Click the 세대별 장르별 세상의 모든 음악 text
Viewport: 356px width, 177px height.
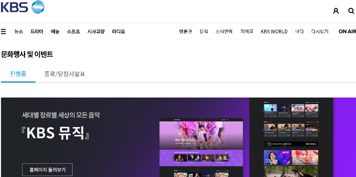[x=61, y=115]
